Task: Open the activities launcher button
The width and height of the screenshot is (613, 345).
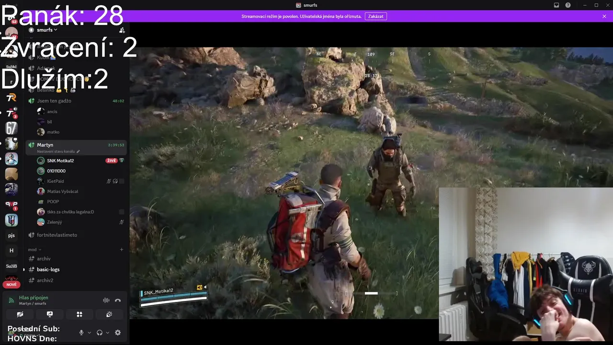Action: (79, 314)
